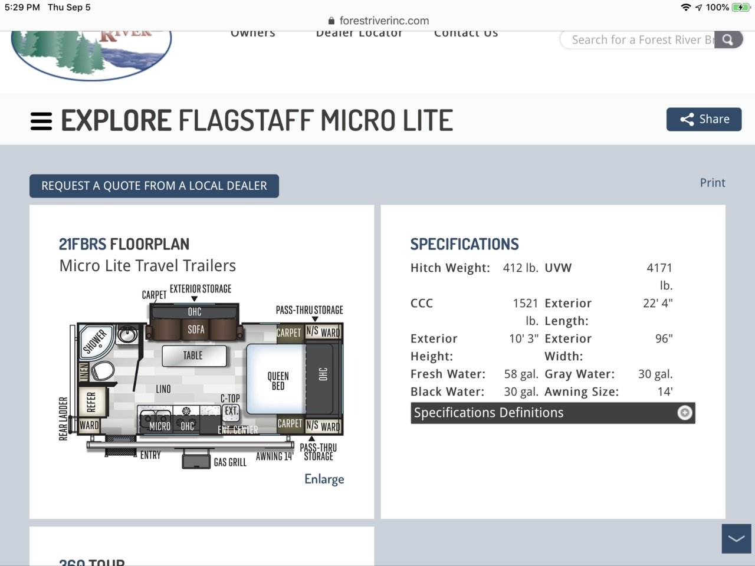Open the hamburger menu beside Explore heading
Viewport: 755px width, 566px height.
pyautogui.click(x=41, y=121)
